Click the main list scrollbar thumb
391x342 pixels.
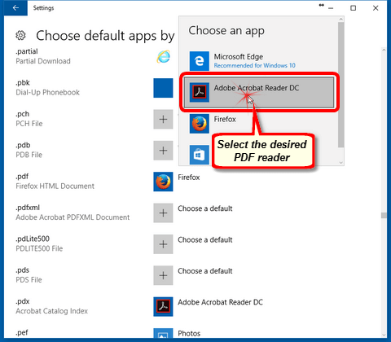(x=384, y=215)
